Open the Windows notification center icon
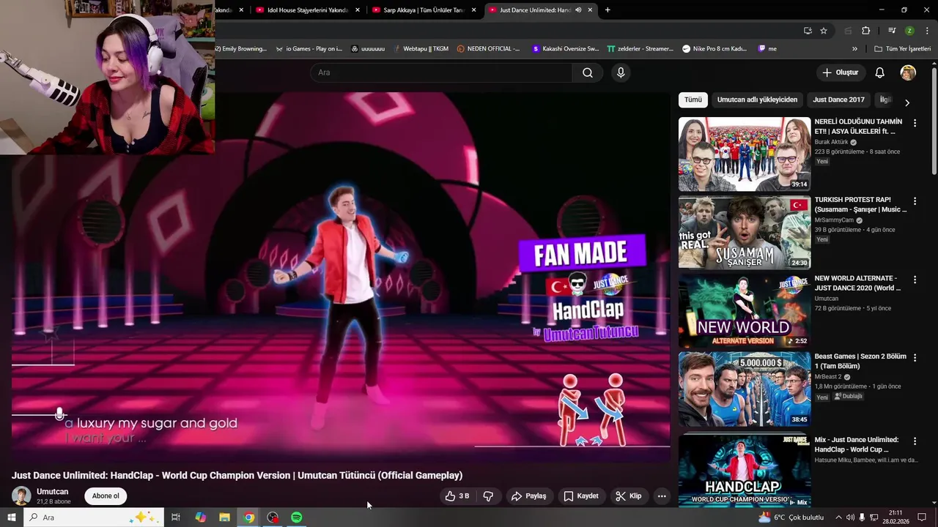Image resolution: width=938 pixels, height=527 pixels. point(923,517)
